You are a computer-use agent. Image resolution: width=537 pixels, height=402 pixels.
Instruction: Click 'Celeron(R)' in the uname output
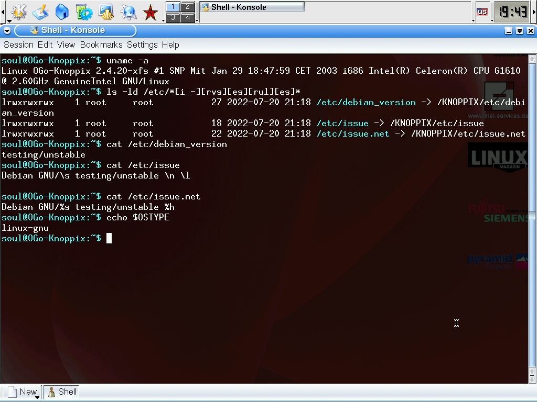click(442, 71)
